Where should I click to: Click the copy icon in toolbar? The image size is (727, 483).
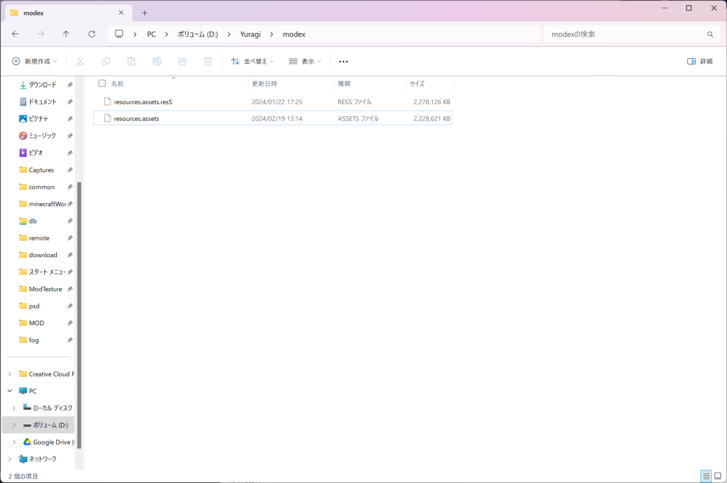(x=106, y=61)
